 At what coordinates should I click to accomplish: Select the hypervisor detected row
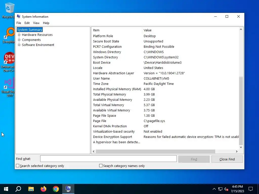(x=165, y=142)
